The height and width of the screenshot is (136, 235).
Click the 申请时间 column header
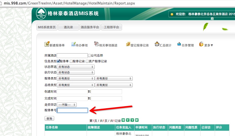point(143,127)
